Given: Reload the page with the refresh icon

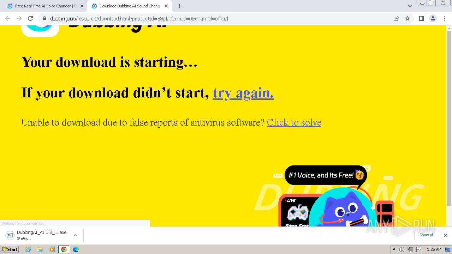Looking at the screenshot, I should (30, 18).
